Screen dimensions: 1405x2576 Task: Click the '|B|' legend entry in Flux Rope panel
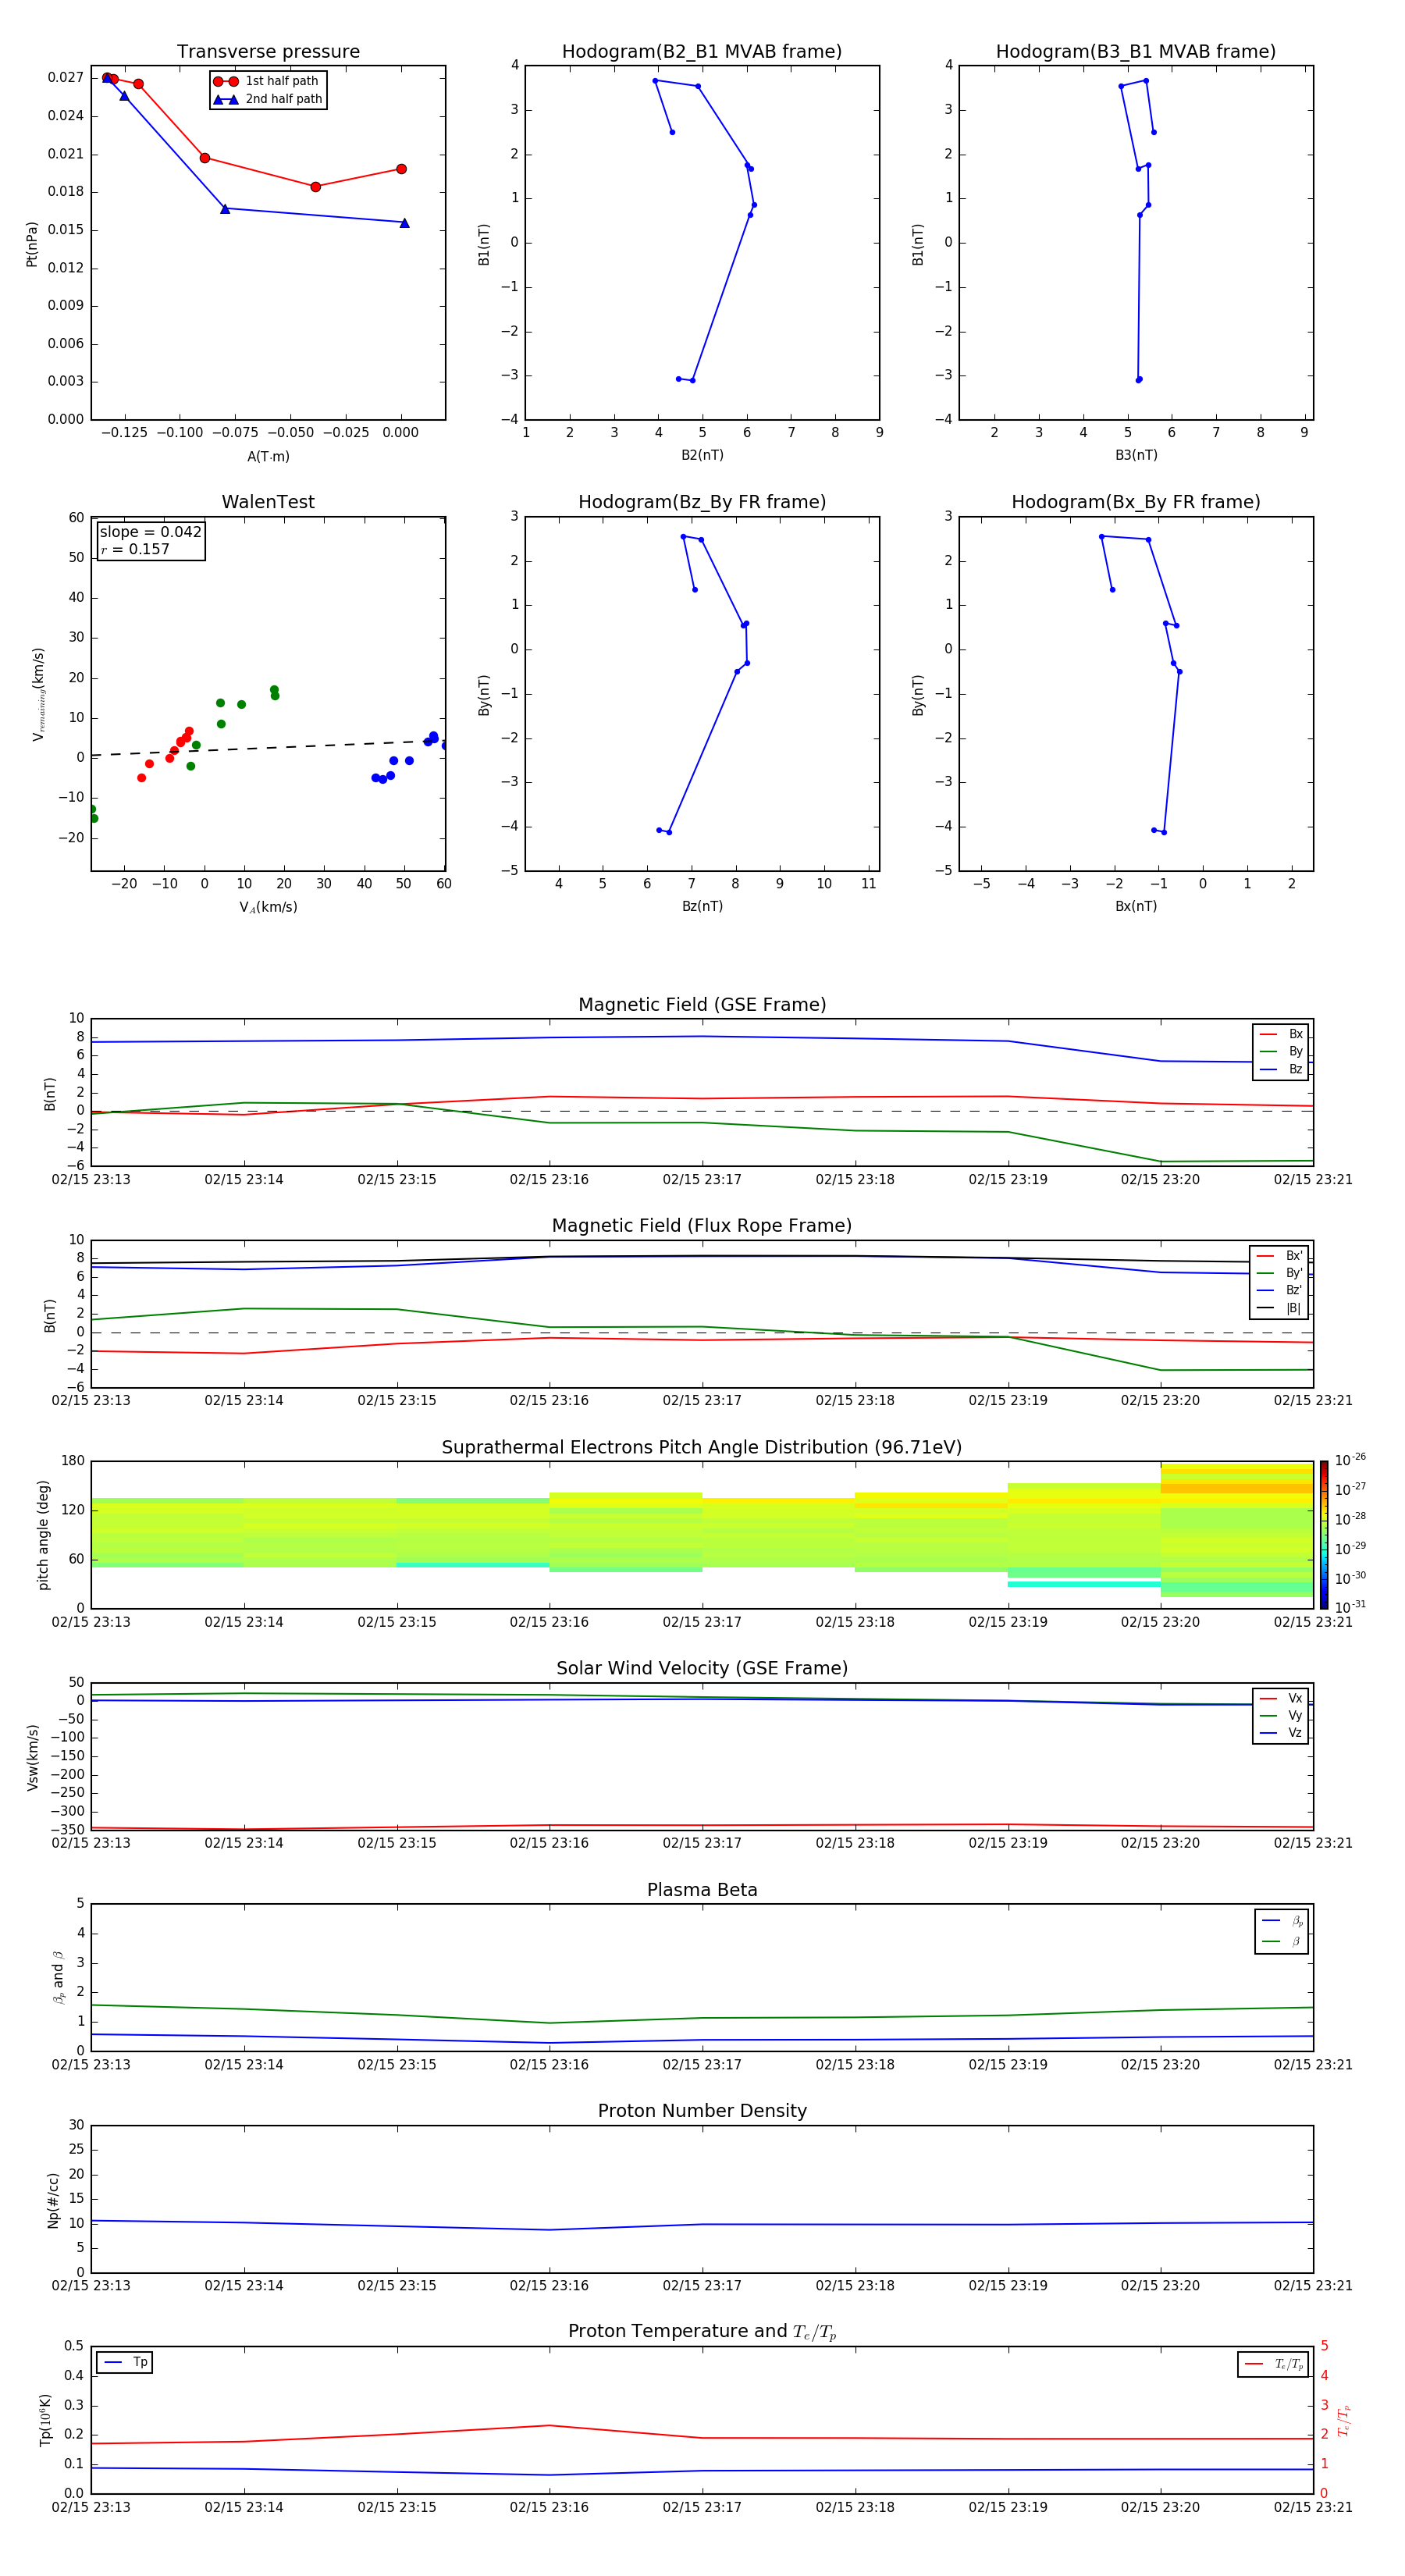1280,1308
